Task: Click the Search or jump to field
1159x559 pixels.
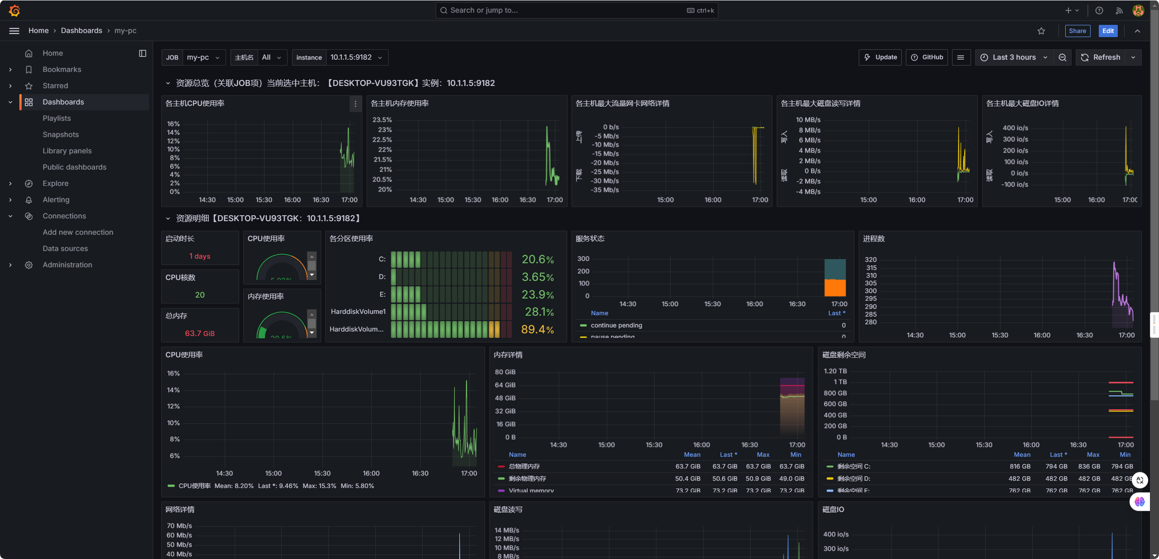Action: click(577, 10)
